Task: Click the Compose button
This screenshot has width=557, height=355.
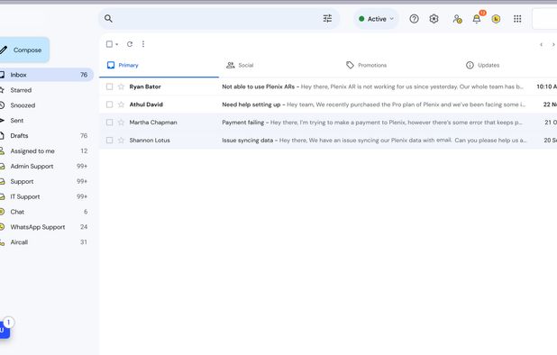Action: click(x=24, y=50)
